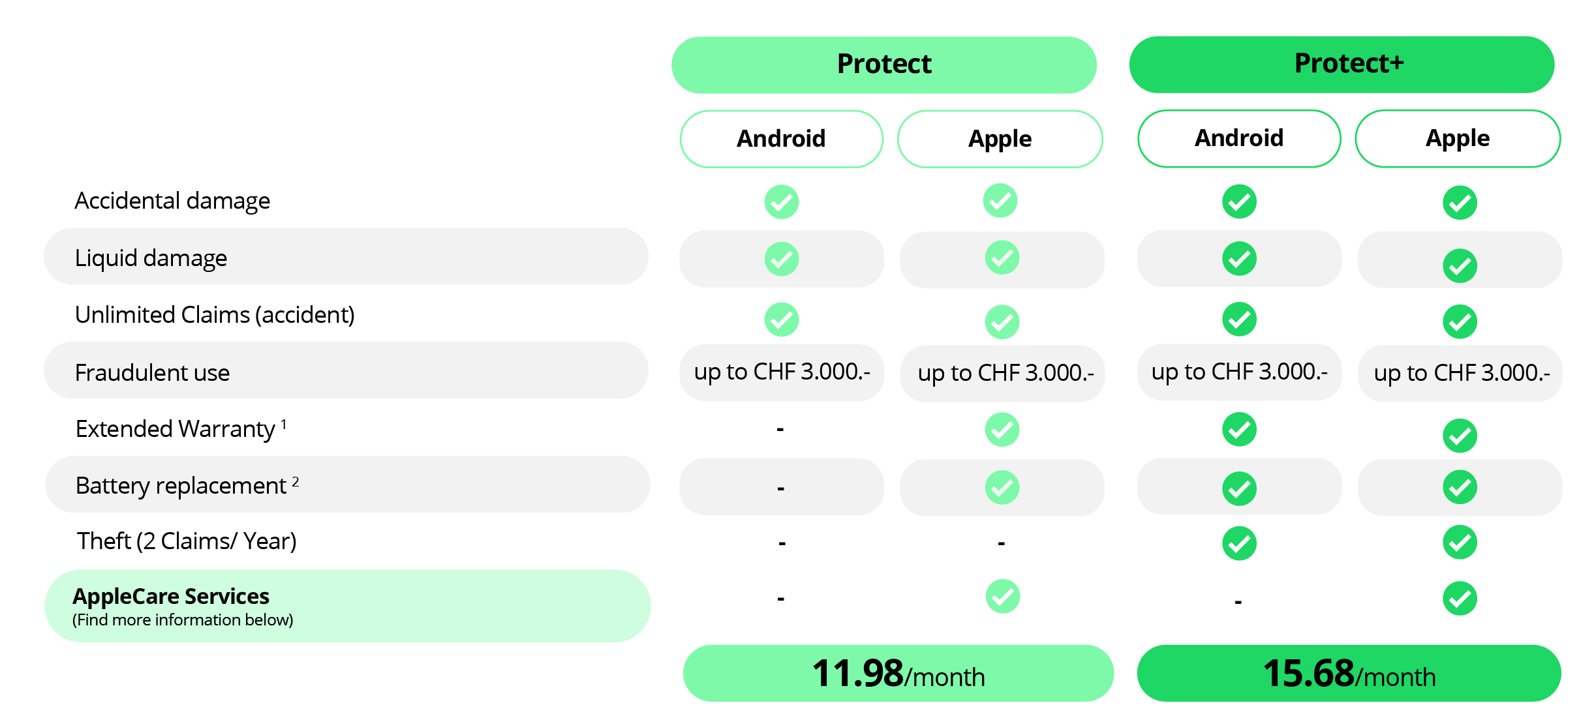1596x718 pixels.
Task: Click AppleCare Services checkmark under Protect Apple
Action: point(1002,596)
